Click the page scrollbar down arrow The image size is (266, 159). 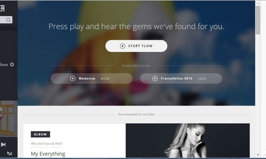click(x=258, y=155)
